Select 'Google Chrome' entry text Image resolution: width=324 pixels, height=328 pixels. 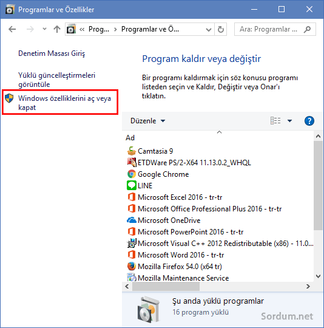163,174
